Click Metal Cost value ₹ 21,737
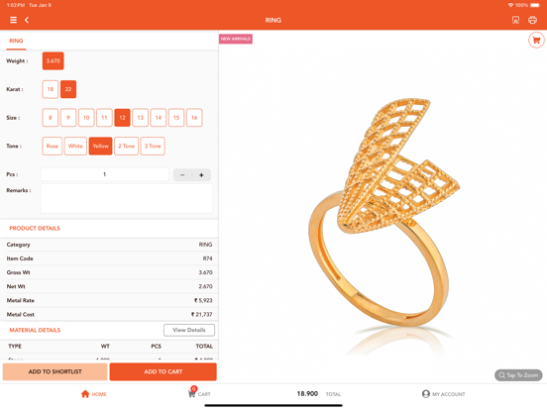 pos(201,315)
